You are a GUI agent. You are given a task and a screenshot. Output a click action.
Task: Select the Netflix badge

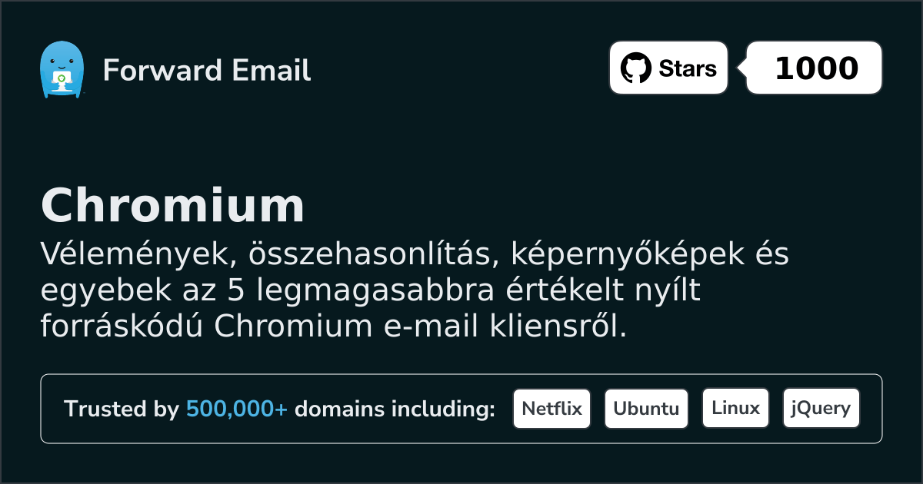coord(551,409)
